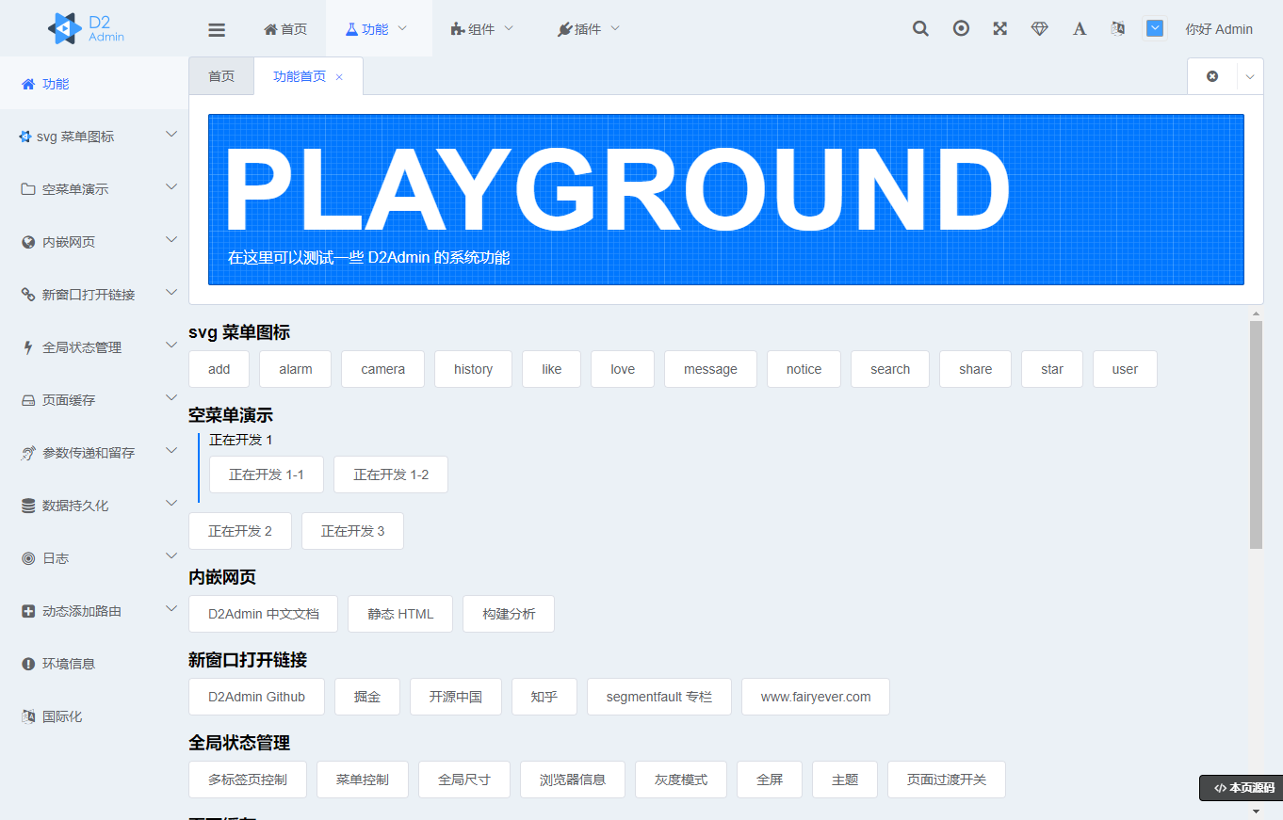The height and width of the screenshot is (820, 1283).
Task: Expand the 插件 top menu dropdown
Action: tap(615, 28)
